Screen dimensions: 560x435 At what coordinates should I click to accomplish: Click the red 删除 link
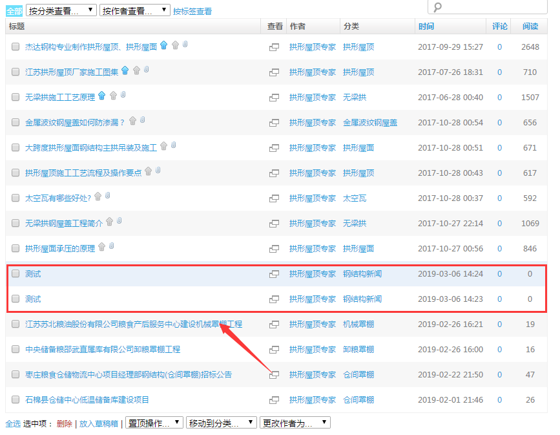pos(65,424)
